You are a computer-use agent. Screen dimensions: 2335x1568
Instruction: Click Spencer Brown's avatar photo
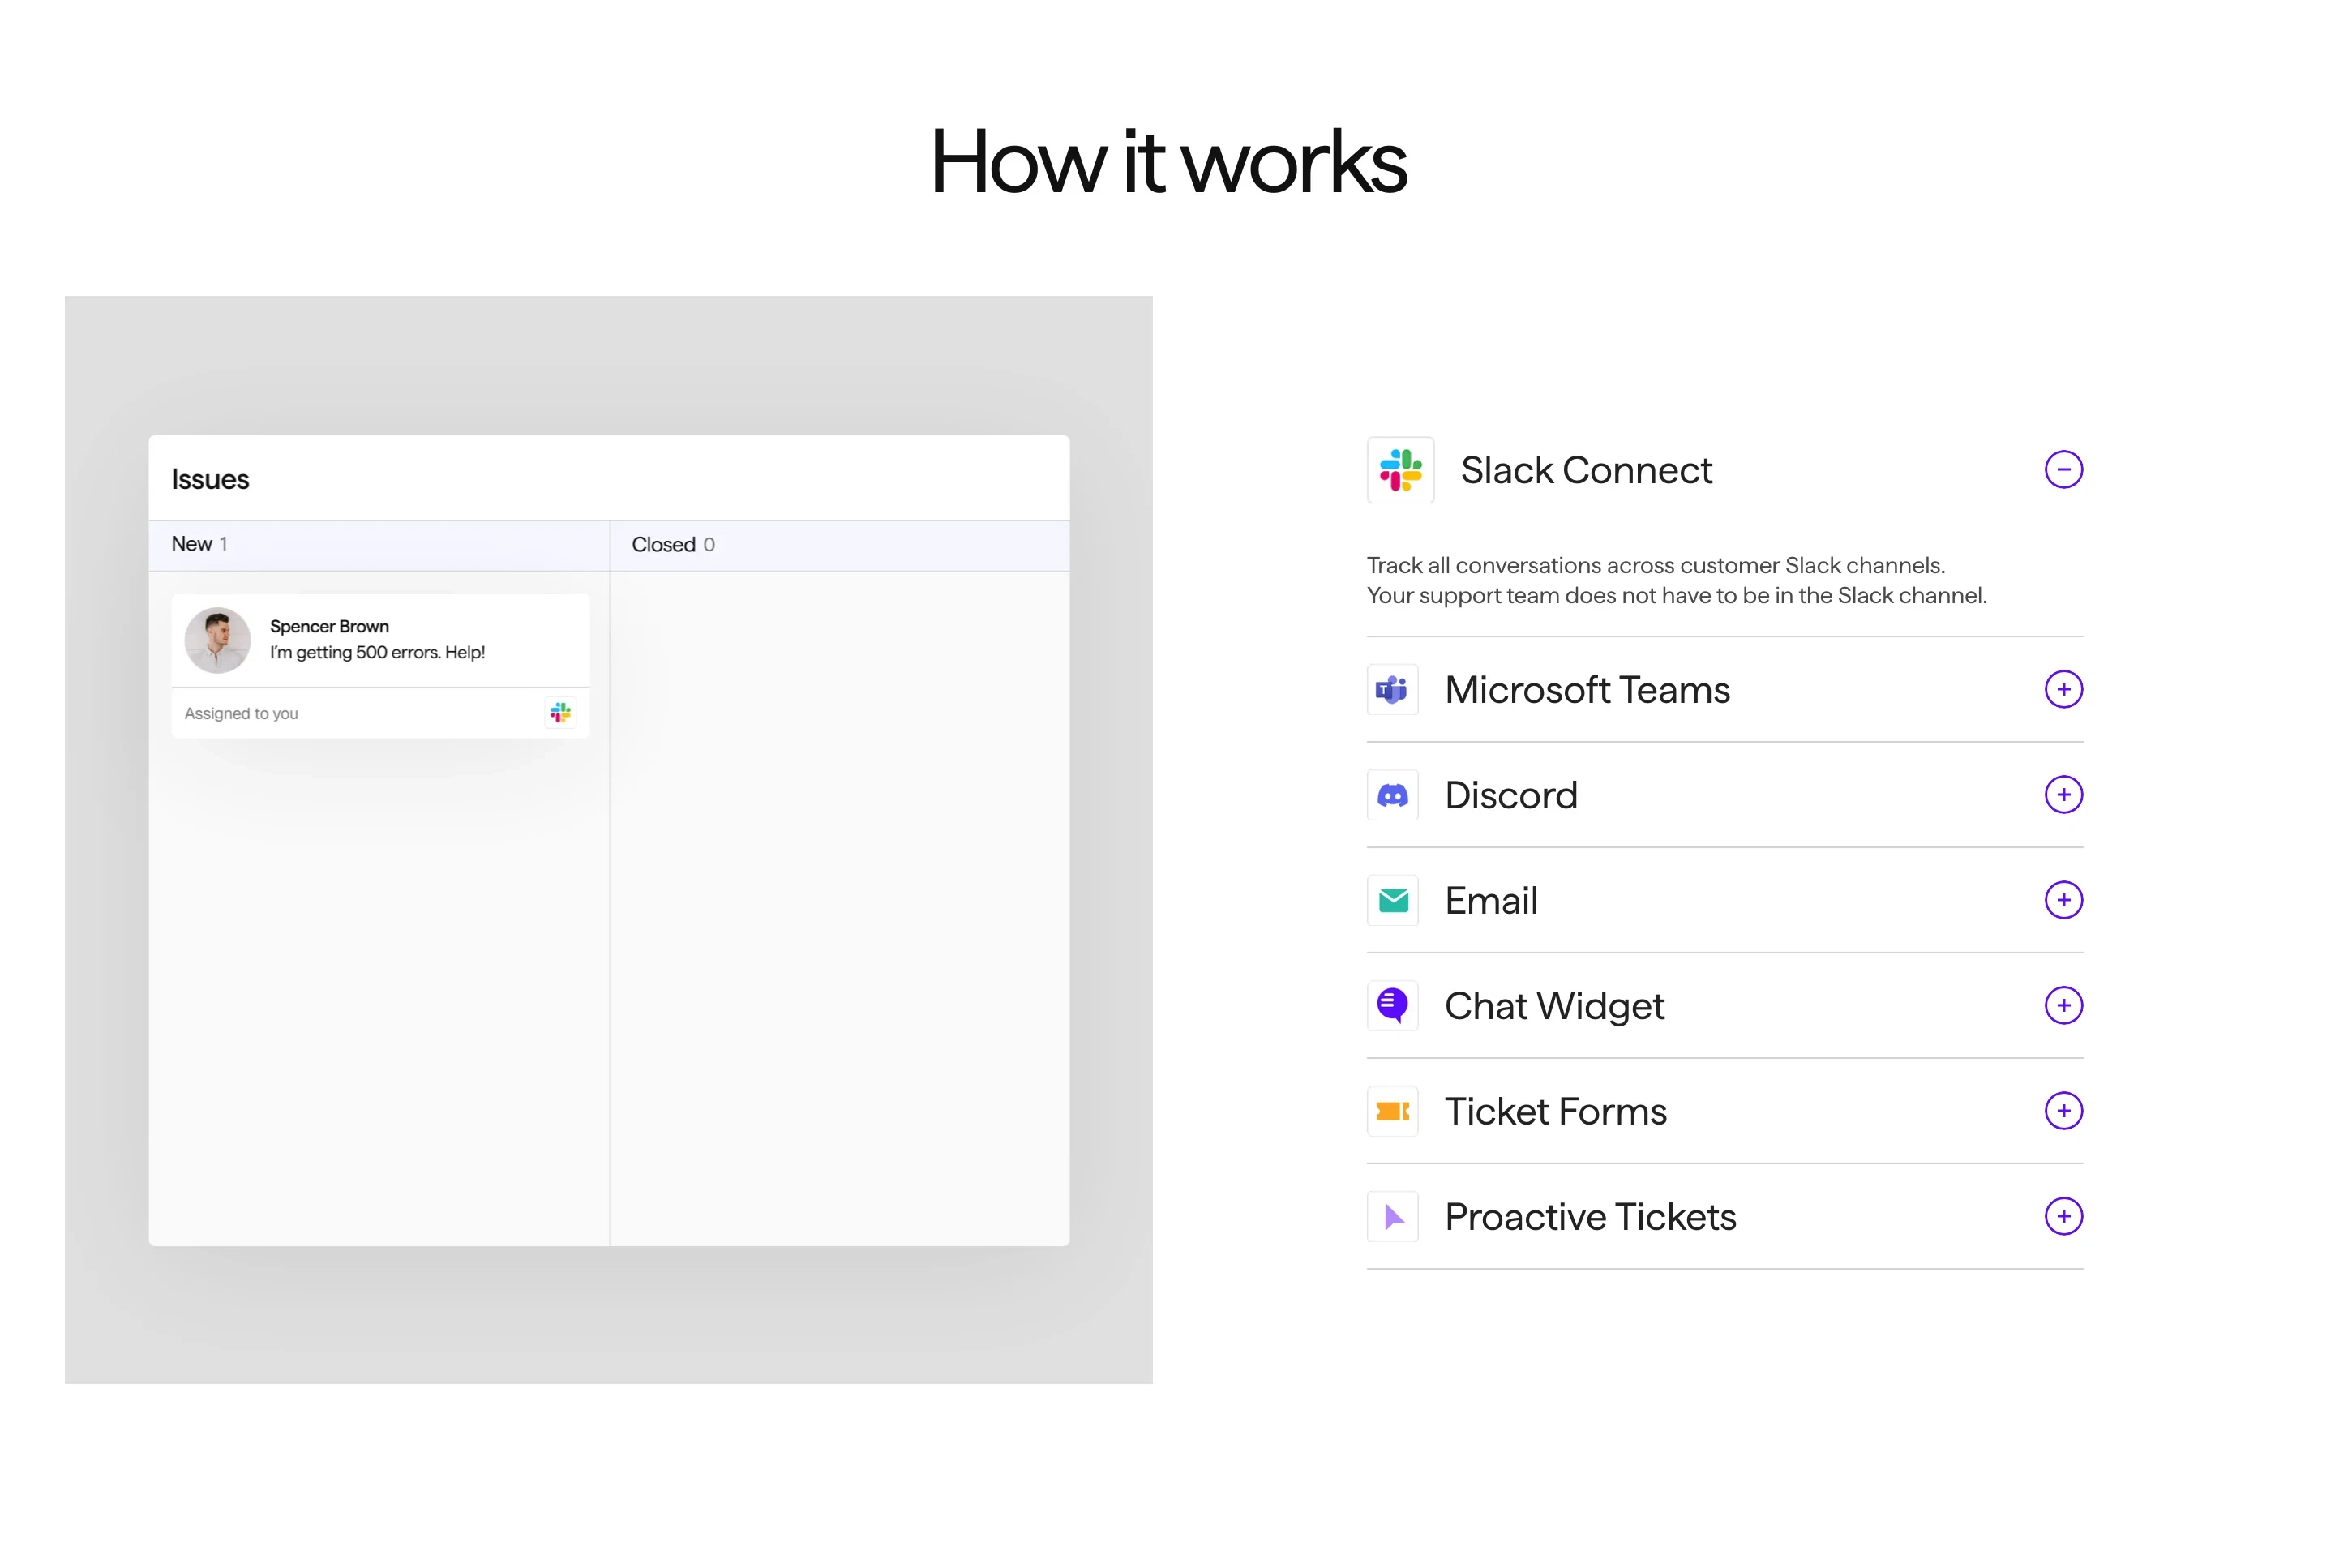click(x=217, y=640)
